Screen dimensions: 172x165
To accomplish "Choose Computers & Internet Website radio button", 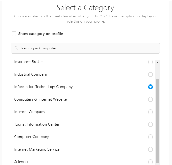I will (x=150, y=99).
